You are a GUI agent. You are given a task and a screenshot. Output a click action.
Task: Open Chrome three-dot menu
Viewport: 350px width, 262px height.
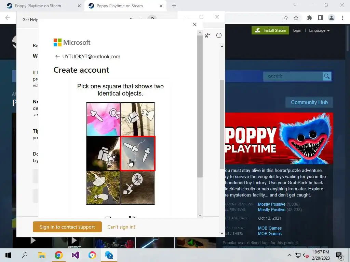[x=342, y=18]
